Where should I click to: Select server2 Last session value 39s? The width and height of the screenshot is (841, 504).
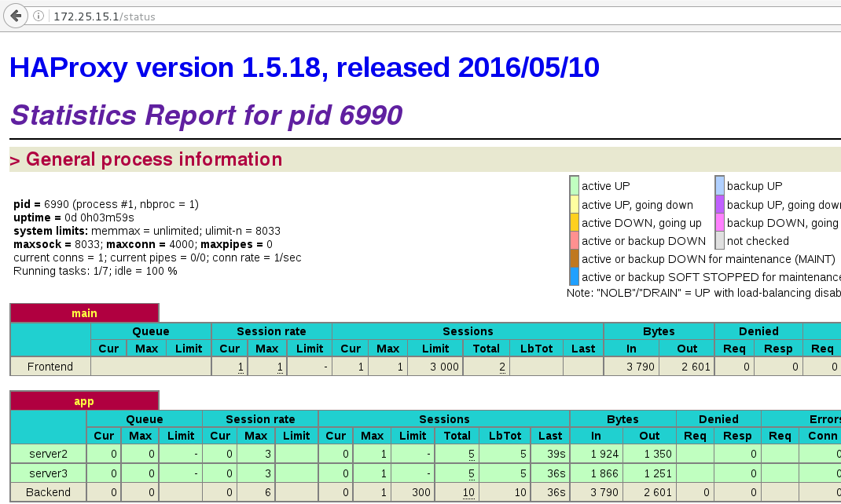coord(556,455)
